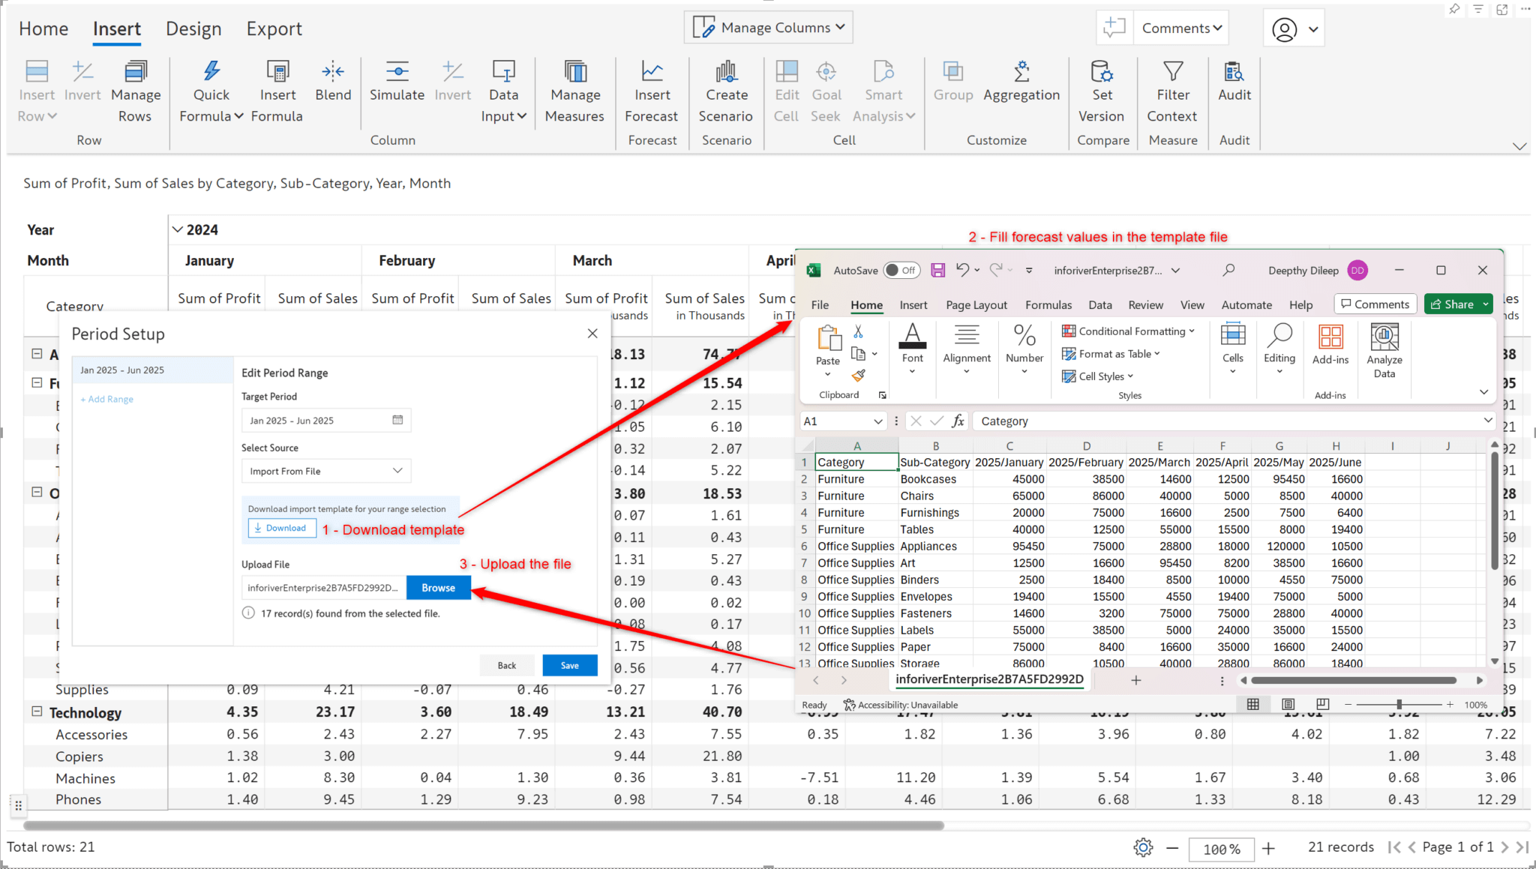This screenshot has height=869, width=1536.
Task: Open the Comments dropdown
Action: point(1181,28)
